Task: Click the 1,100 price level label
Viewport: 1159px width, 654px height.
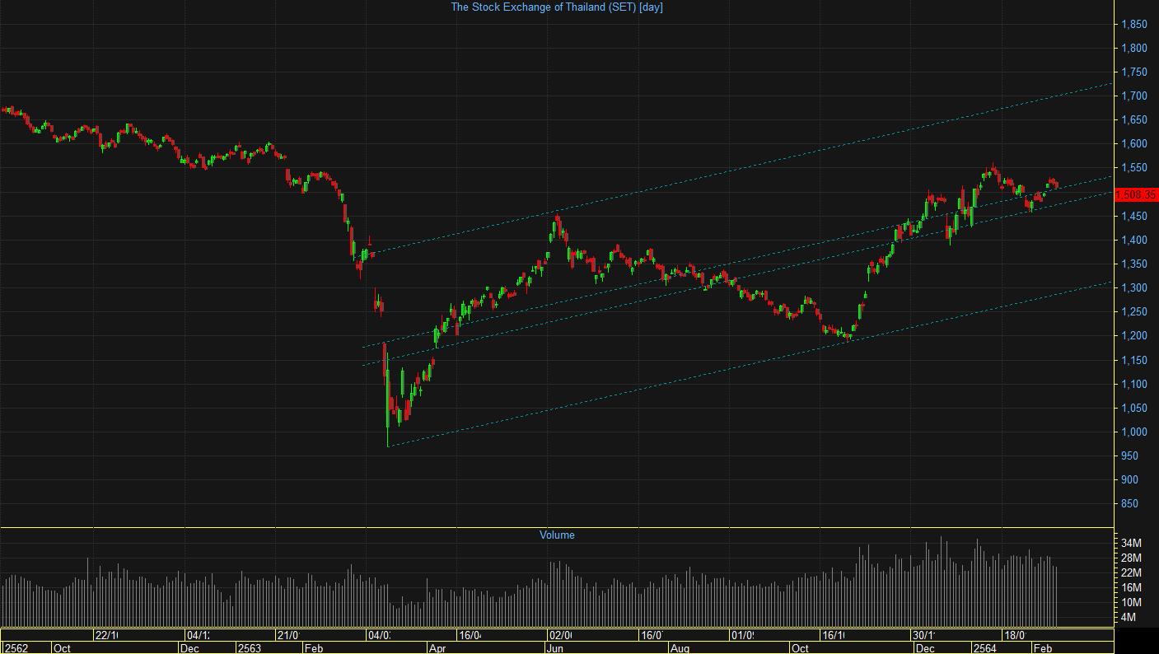Action: [1134, 385]
